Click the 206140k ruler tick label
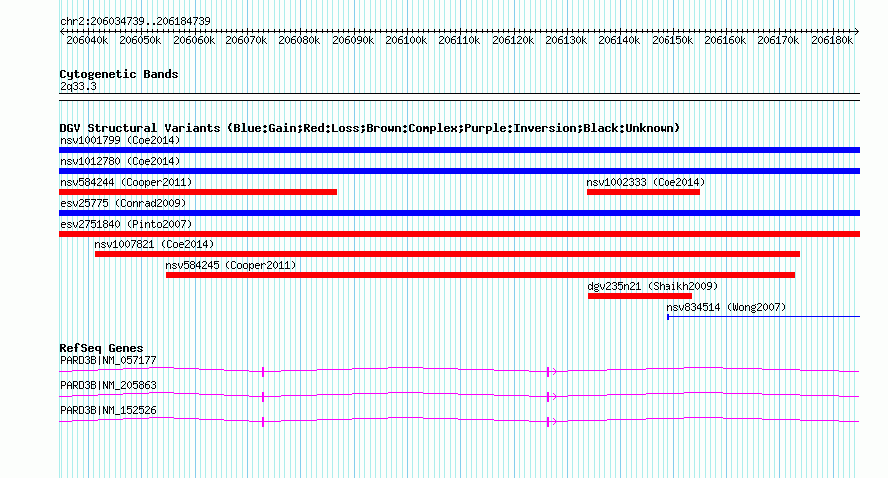The width and height of the screenshot is (888, 478). pos(619,40)
